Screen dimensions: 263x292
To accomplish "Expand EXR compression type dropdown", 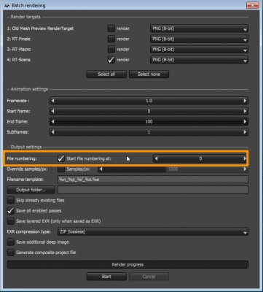I will [x=153, y=232].
